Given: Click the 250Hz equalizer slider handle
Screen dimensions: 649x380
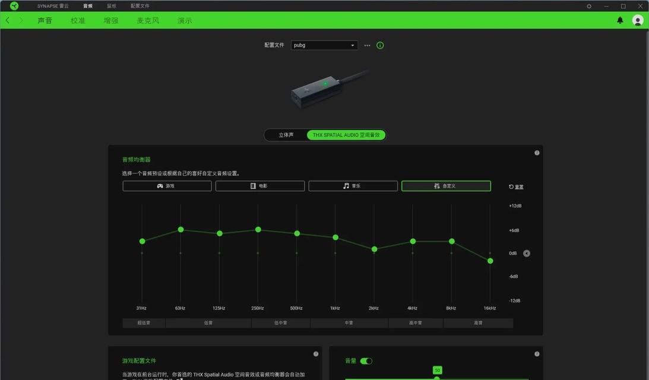Looking at the screenshot, I should tap(258, 229).
